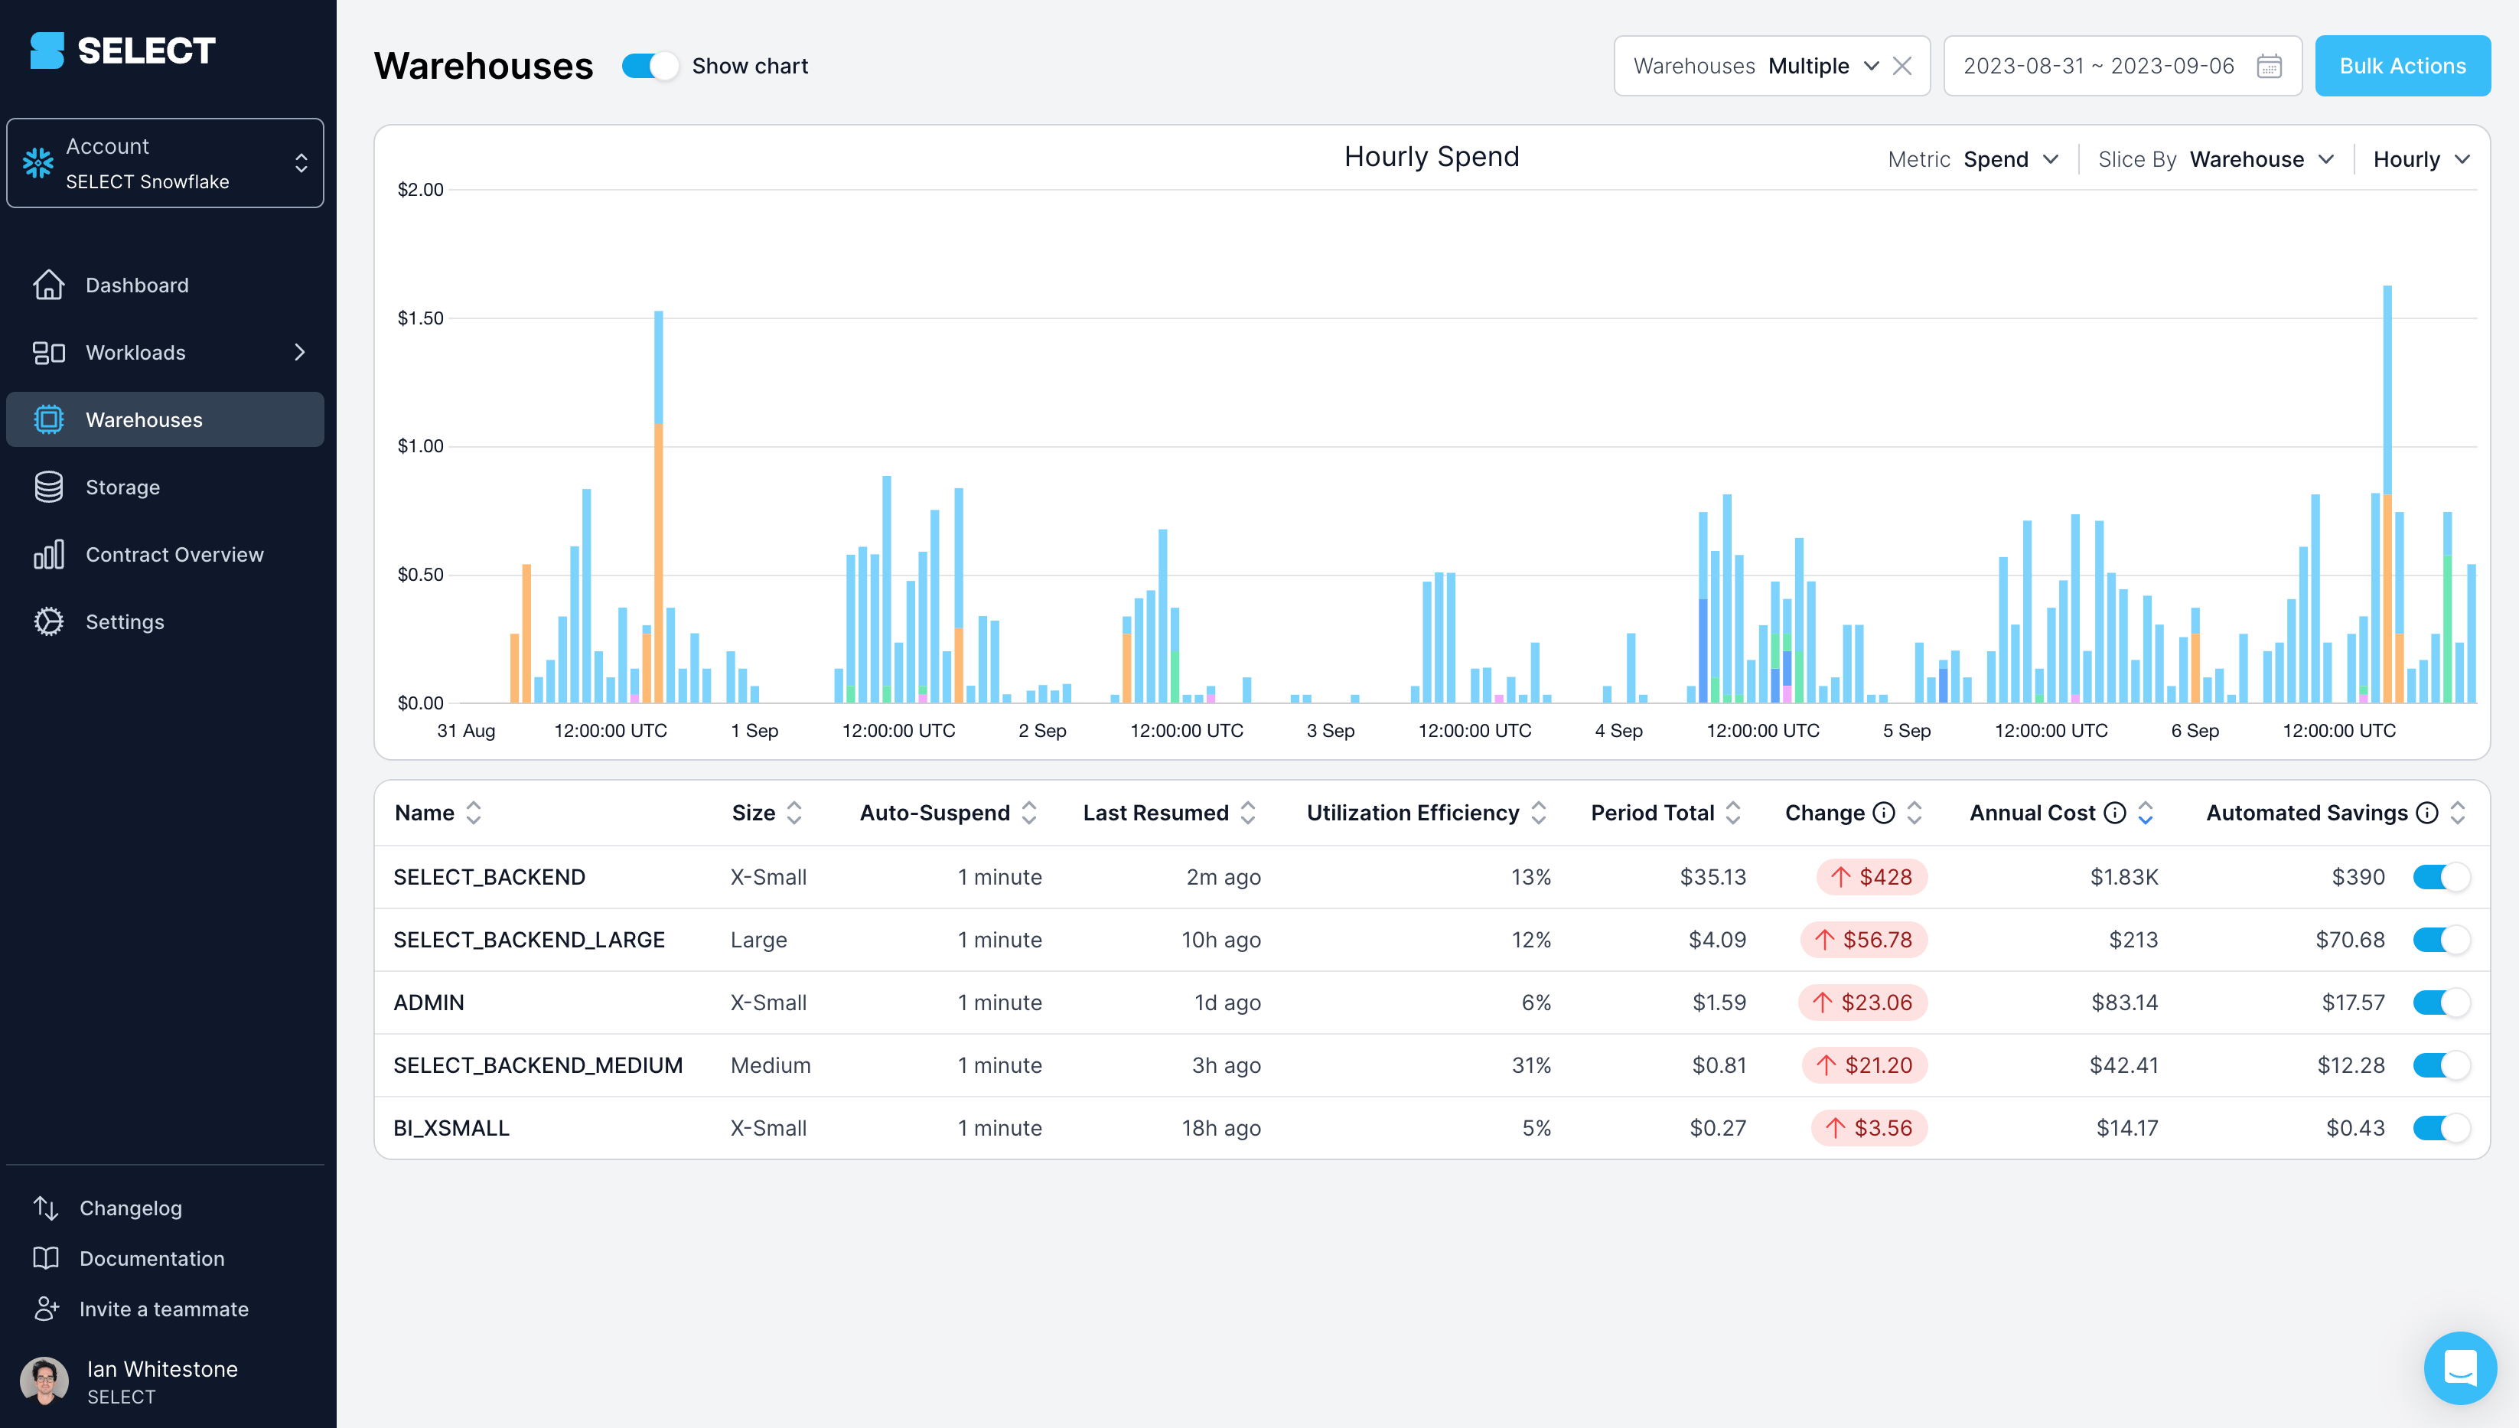
Task: Click the Warehouses sidebar icon
Action: 48,419
